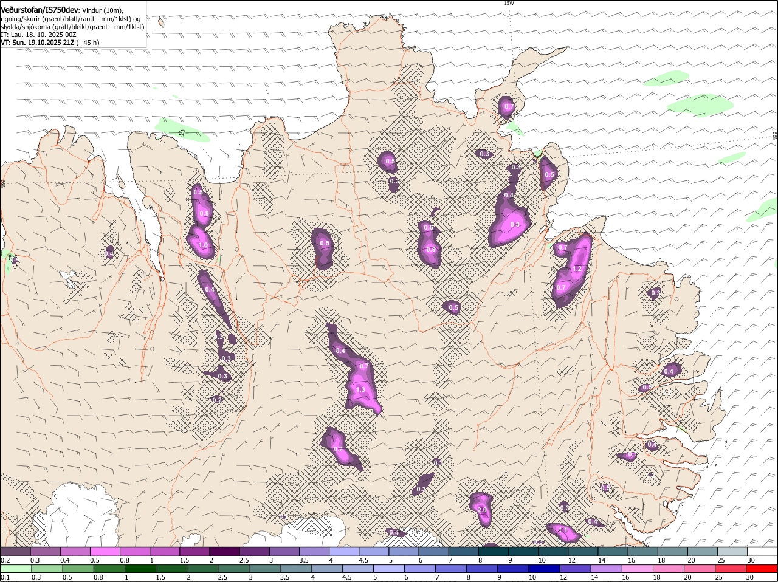The height and width of the screenshot is (582, 778).
Task: Pick the 14 teal-grey swatch, purple-to-teal row
Action: point(613,552)
